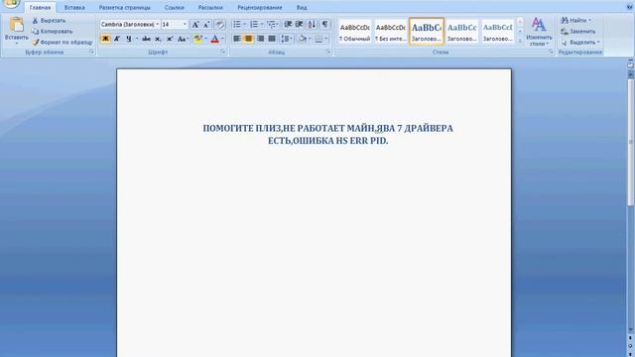
Task: Switch to the Рассылки tab
Action: (x=210, y=8)
